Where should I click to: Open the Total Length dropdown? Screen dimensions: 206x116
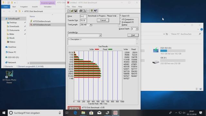(91, 25)
